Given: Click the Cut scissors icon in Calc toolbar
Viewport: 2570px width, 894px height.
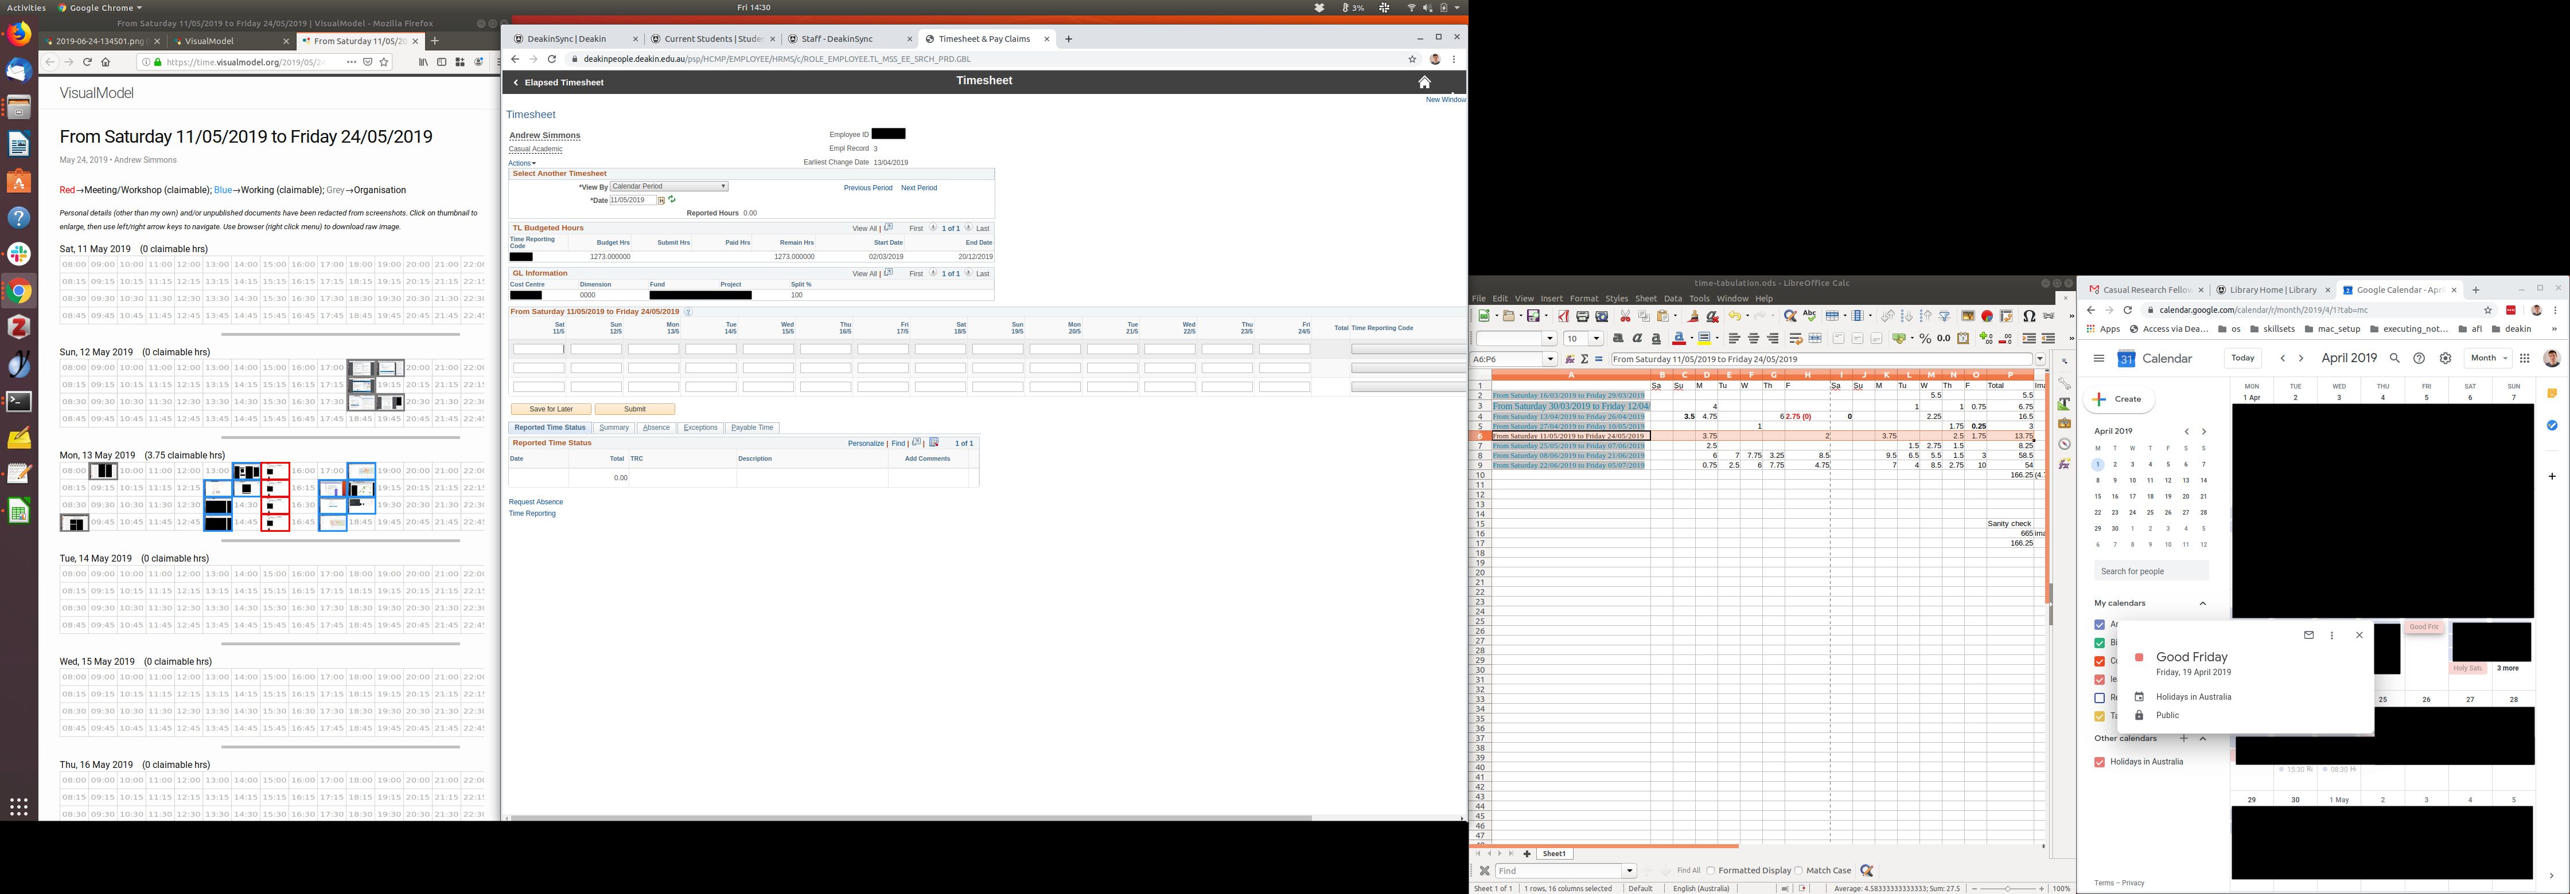Looking at the screenshot, I should 1625,316.
